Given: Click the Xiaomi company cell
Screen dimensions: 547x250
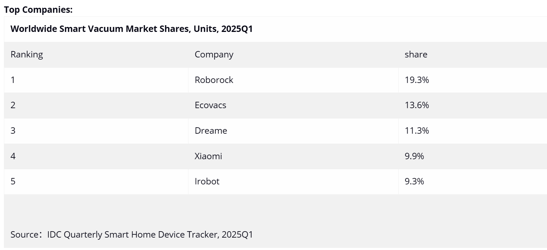Looking at the screenshot, I should click(x=208, y=156).
